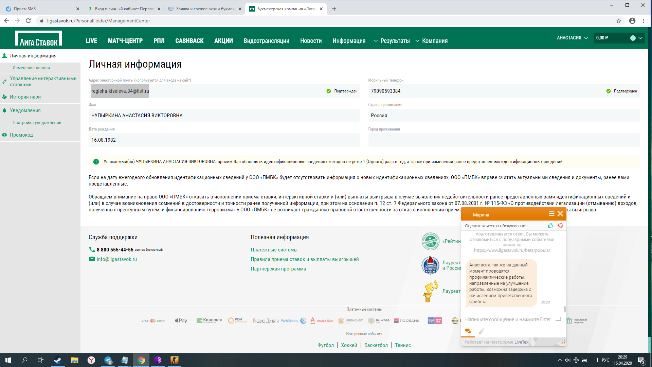This screenshot has height=367, width=652.
Task: Open the Chrome three-dot menu
Action: 643,21
